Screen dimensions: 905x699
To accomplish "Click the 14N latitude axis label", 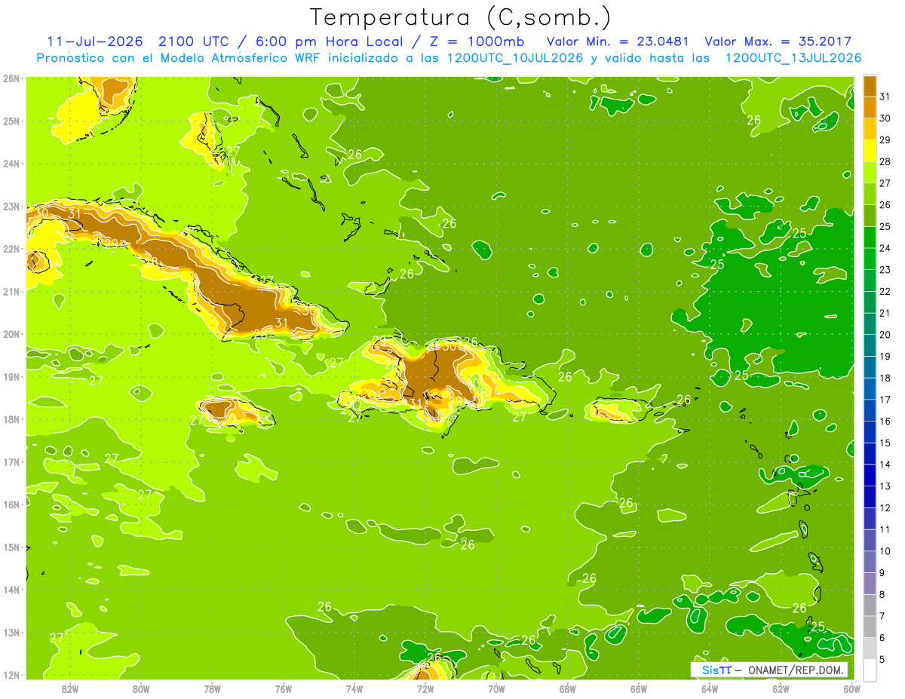I will 11,590.
